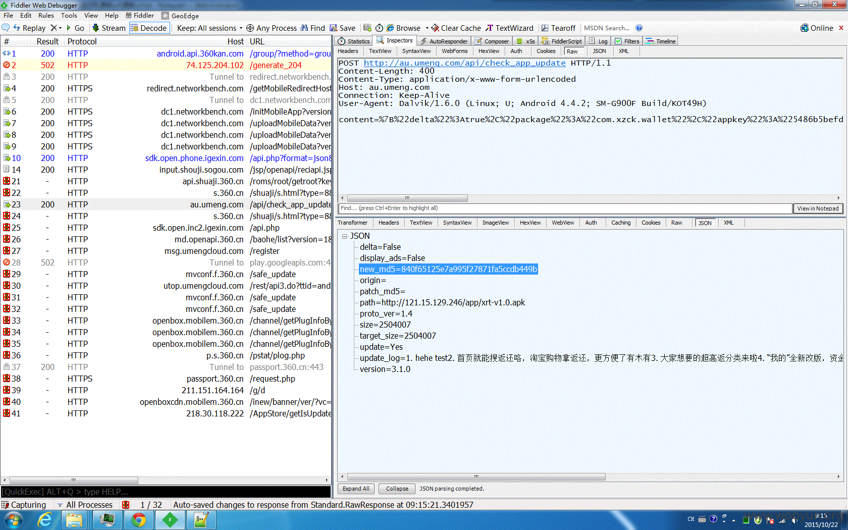Switch to the x5s tab
Image resolution: width=848 pixels, height=530 pixels.
525,41
